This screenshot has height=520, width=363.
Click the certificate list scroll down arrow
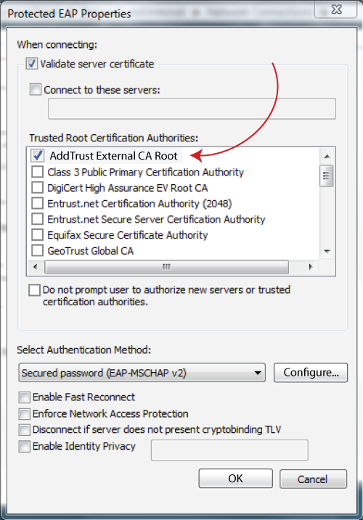click(x=327, y=252)
